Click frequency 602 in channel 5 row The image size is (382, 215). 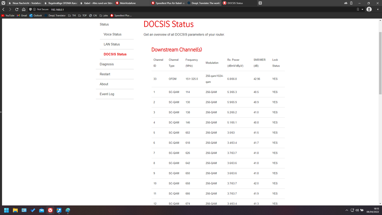point(188,133)
